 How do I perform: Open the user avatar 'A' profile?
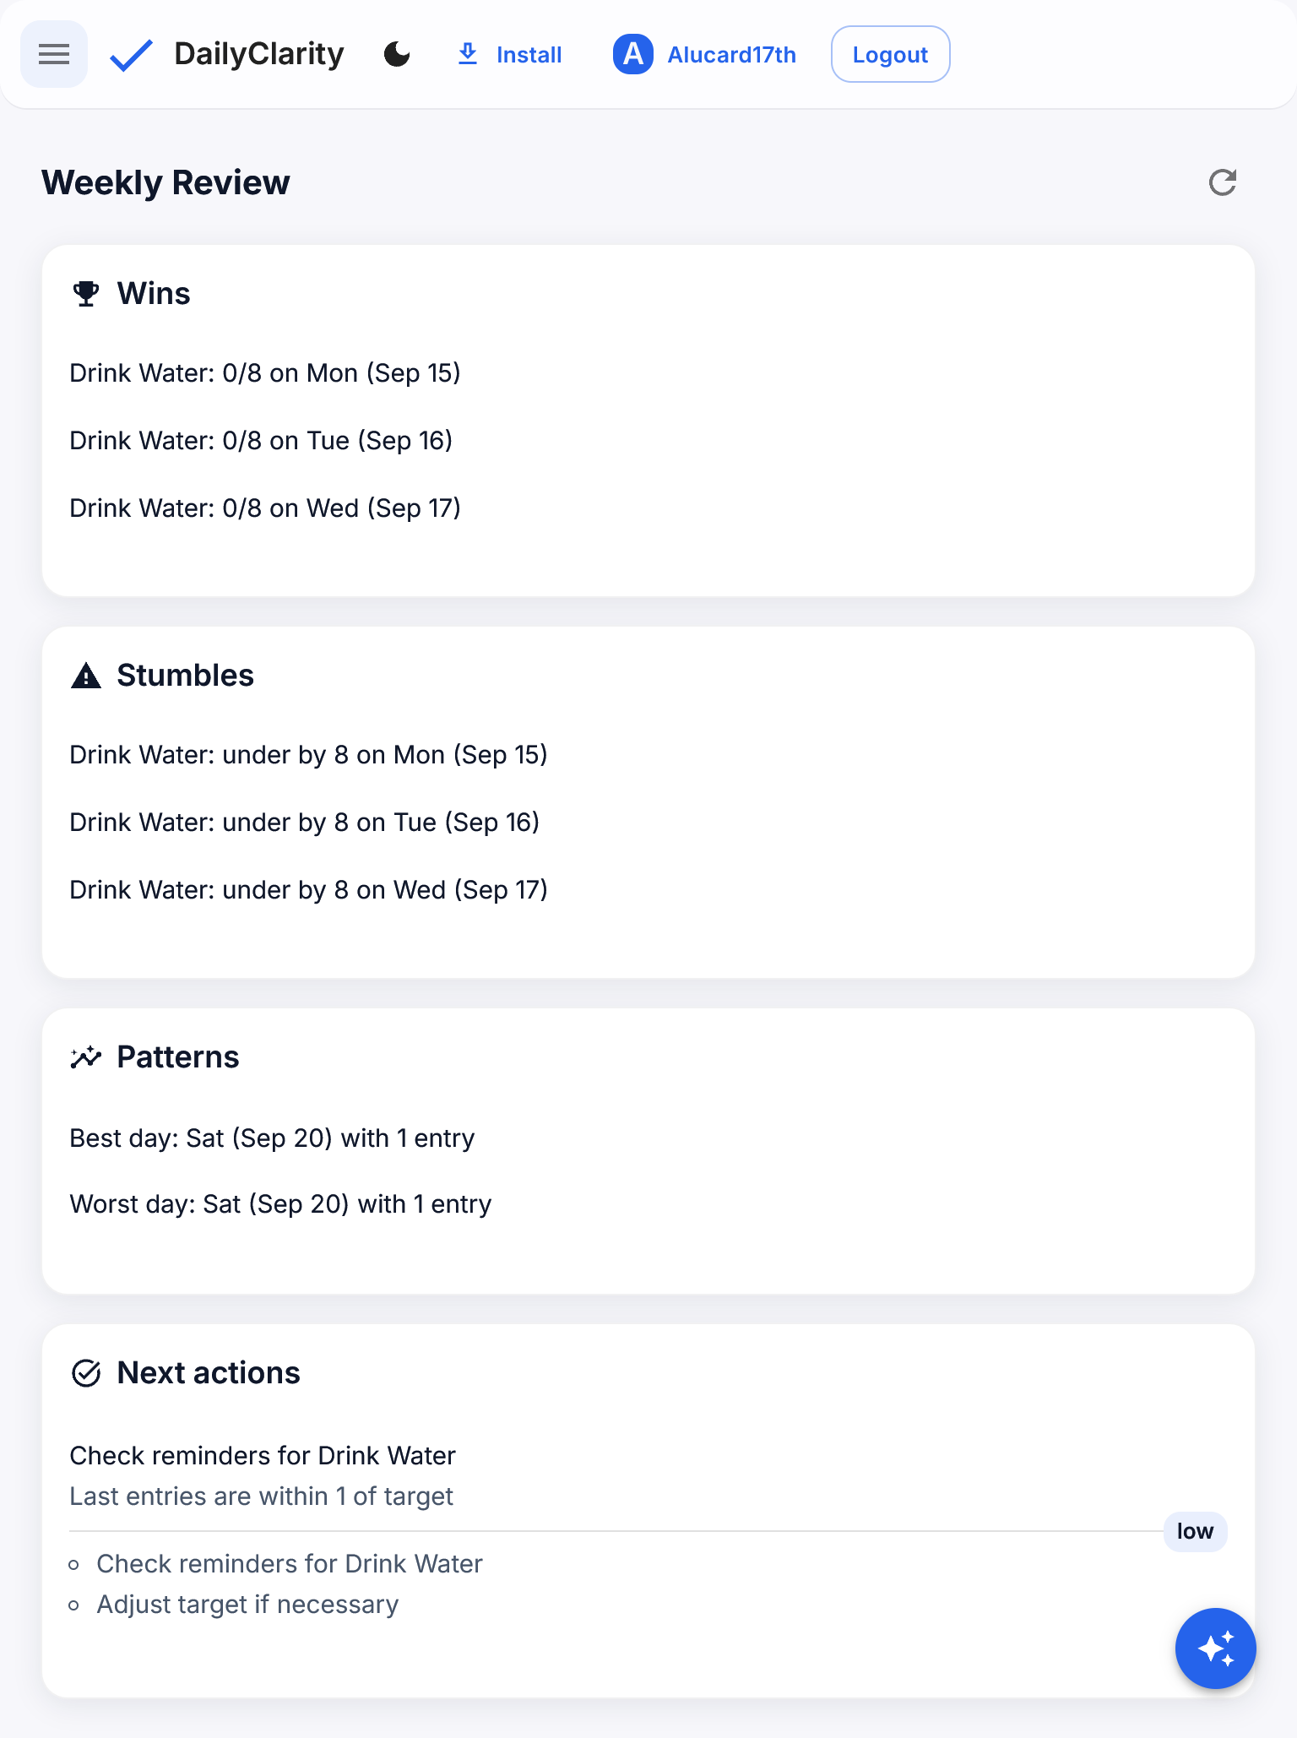pos(632,55)
